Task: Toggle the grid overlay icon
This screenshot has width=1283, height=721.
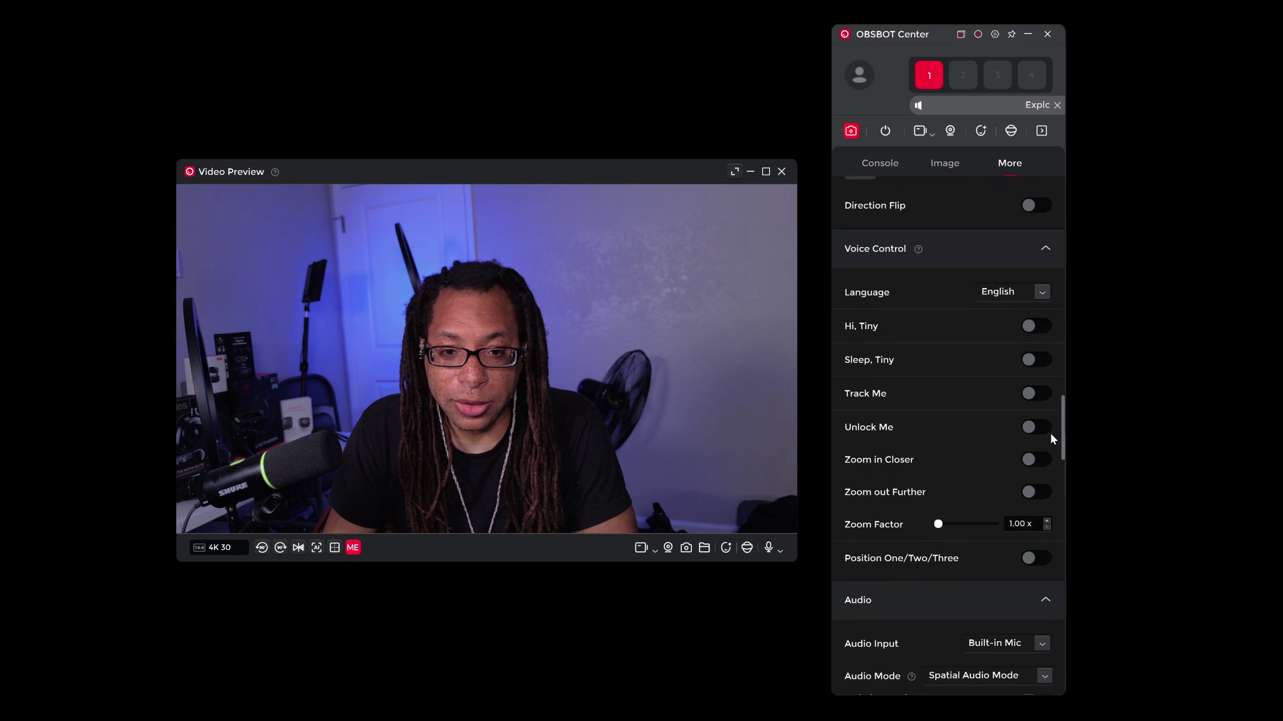Action: (335, 547)
